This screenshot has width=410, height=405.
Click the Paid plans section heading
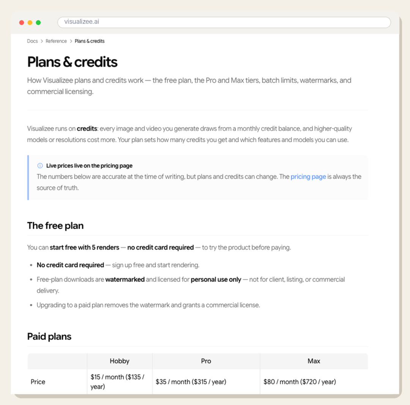point(49,337)
